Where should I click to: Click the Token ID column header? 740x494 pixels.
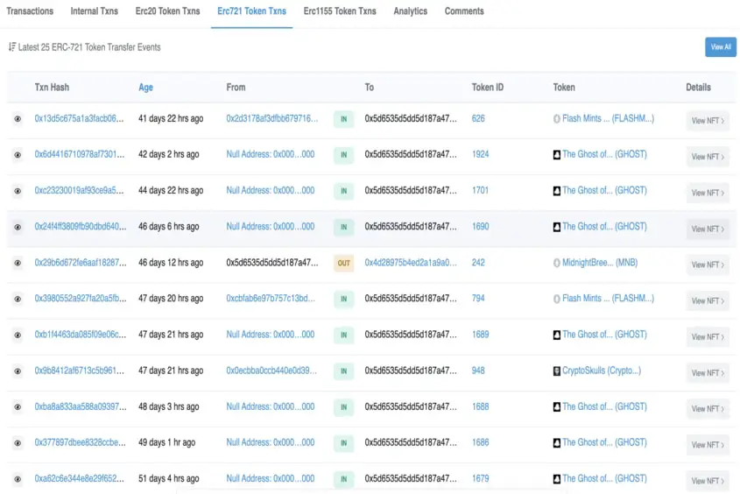(488, 88)
